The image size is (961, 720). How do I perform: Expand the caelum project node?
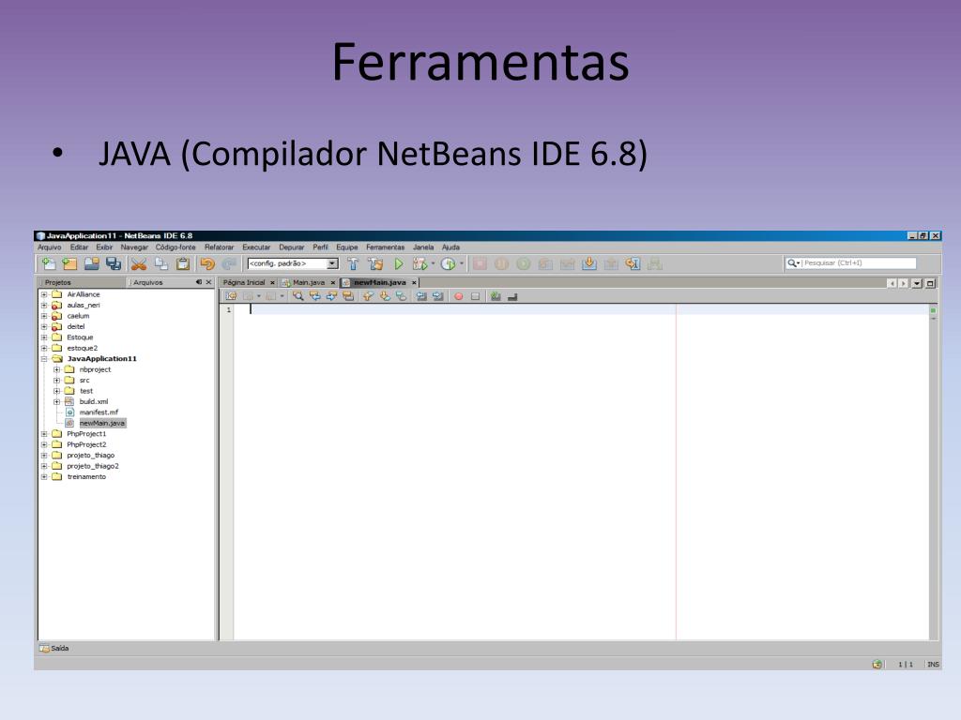coord(44,316)
